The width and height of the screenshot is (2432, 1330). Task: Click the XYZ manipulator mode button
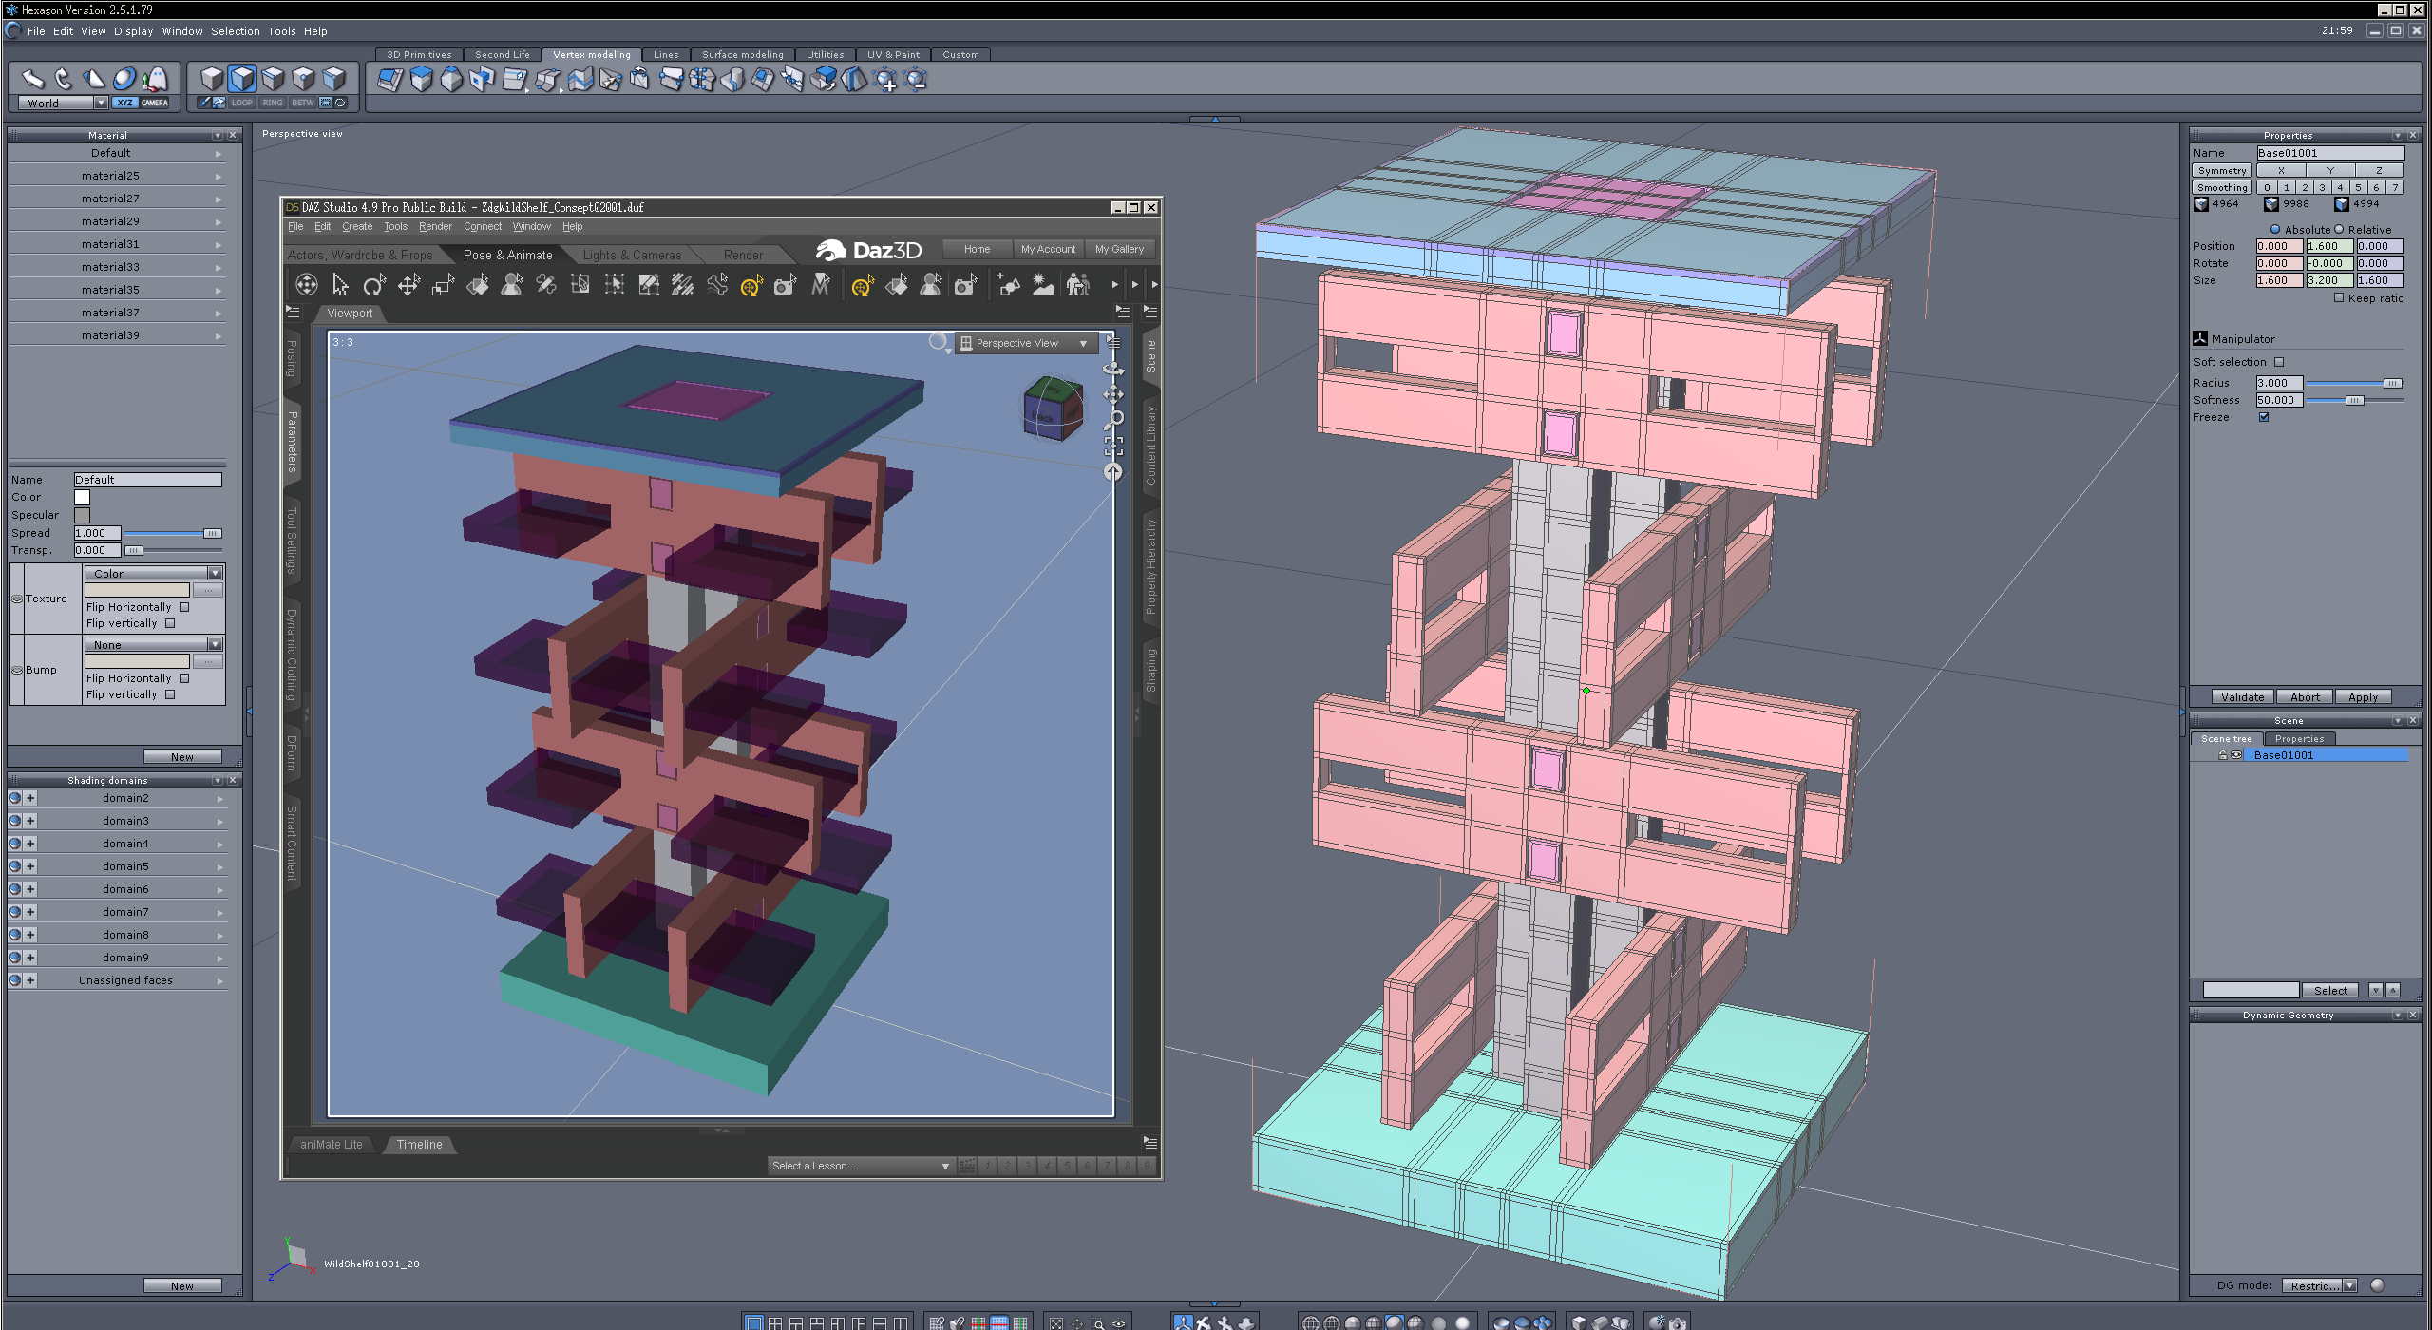pyautogui.click(x=125, y=103)
